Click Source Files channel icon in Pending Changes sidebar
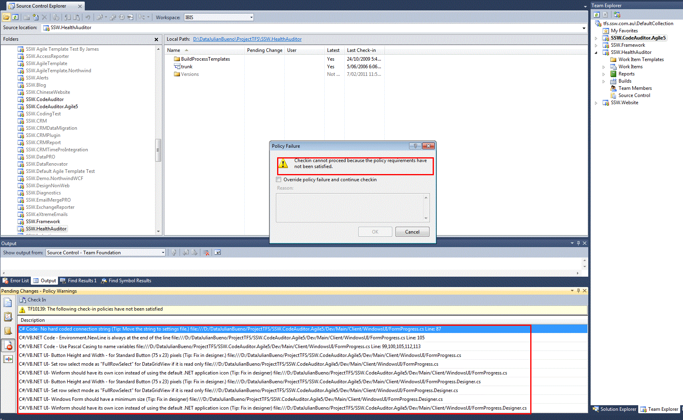 tap(8, 302)
